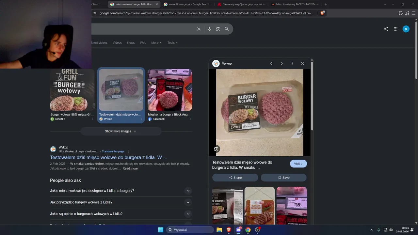Viewport: 418px width, 235px height.
Task: Switch to the News search tab
Action: click(131, 43)
